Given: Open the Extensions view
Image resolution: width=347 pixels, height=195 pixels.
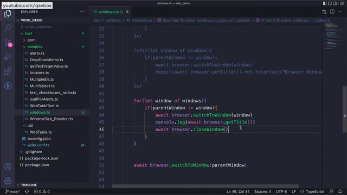Looking at the screenshot, I should point(8,71).
